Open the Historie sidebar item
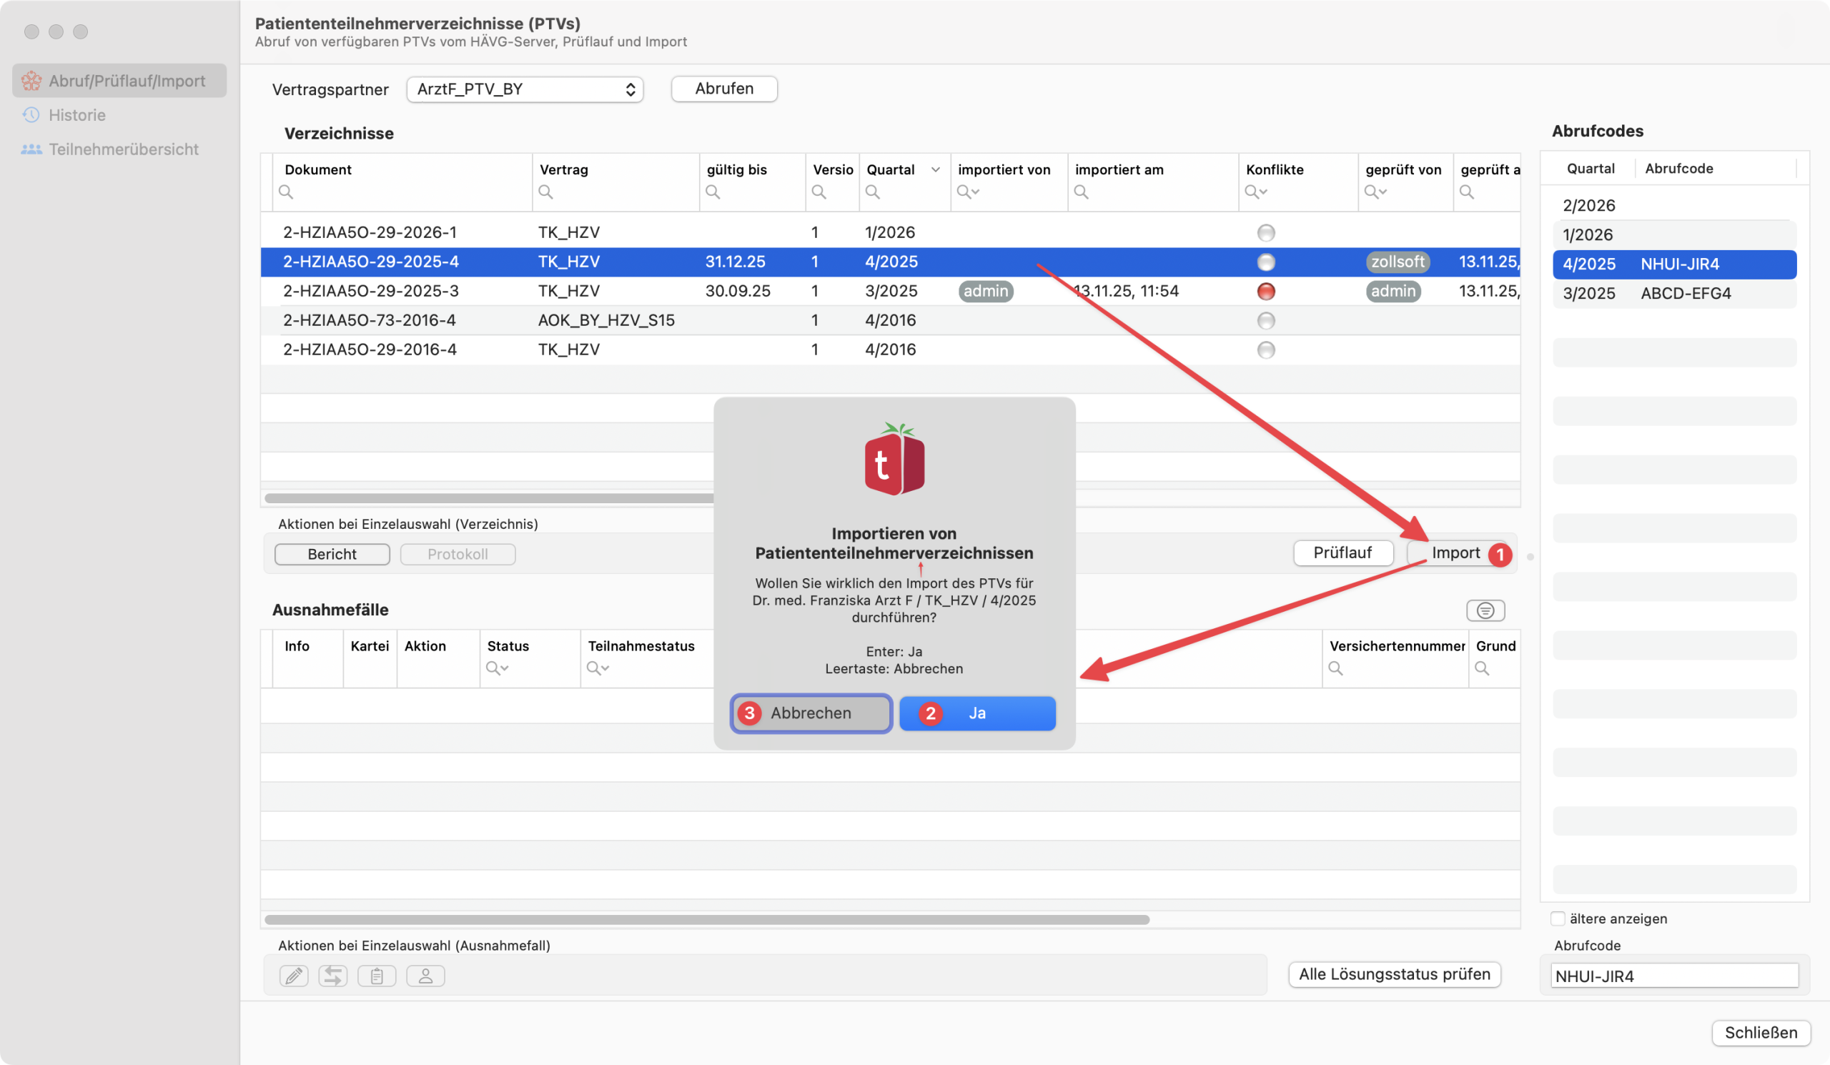The image size is (1830, 1065). click(77, 114)
